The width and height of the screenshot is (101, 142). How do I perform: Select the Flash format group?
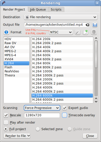(x=17, y=67)
